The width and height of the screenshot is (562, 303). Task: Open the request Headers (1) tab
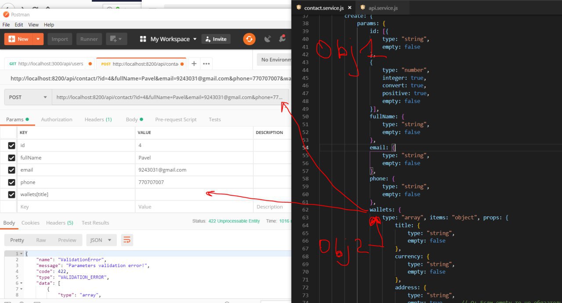[98, 120]
